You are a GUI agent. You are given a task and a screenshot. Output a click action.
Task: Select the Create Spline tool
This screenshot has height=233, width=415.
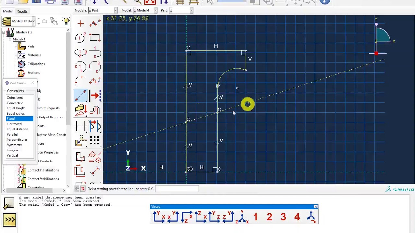[95, 81]
